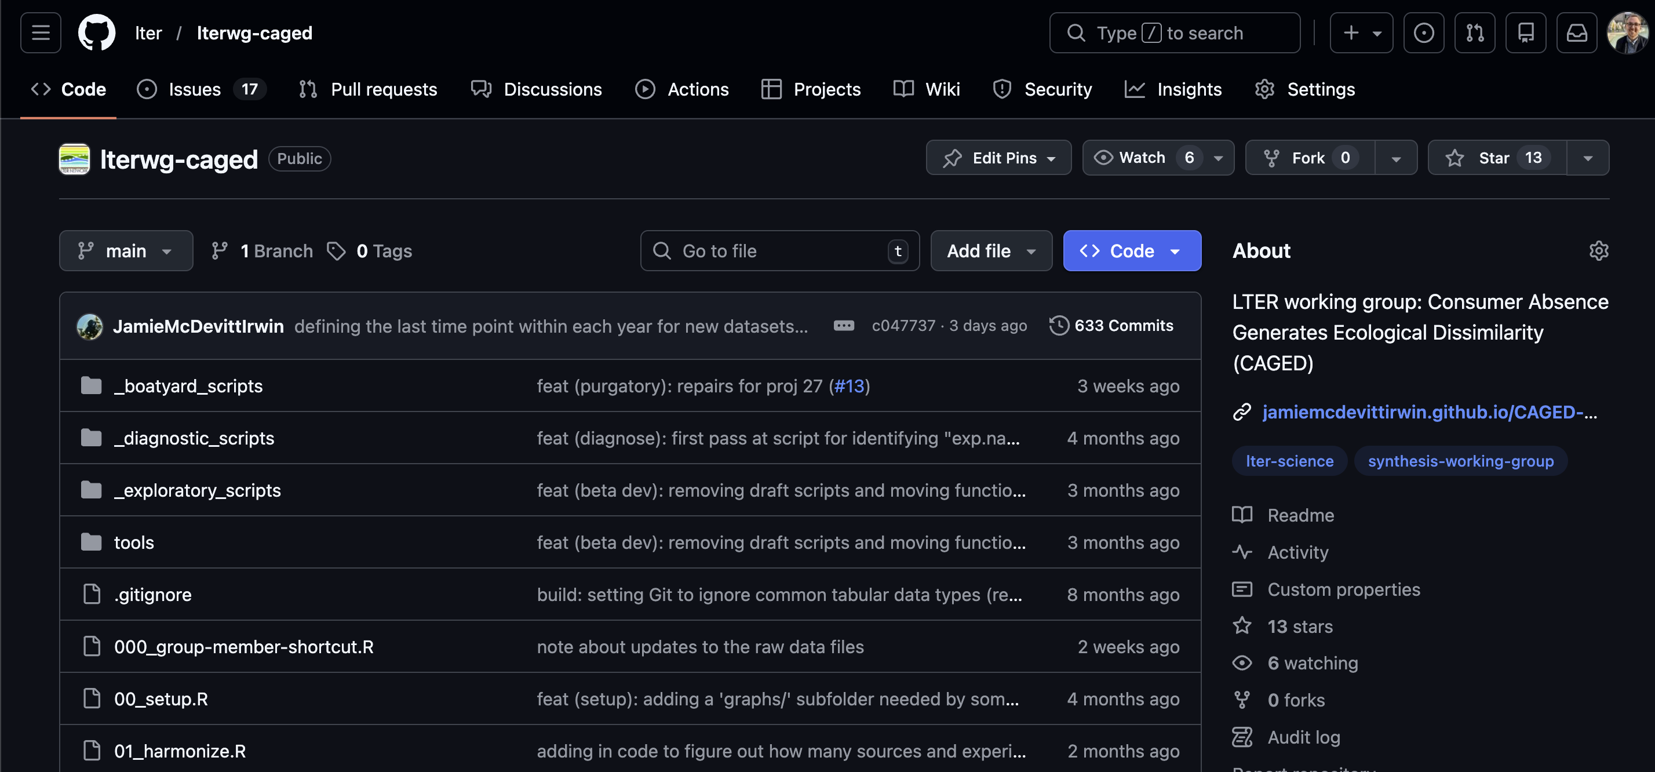1655x772 pixels.
Task: Open the Add file dropdown
Action: 991,251
